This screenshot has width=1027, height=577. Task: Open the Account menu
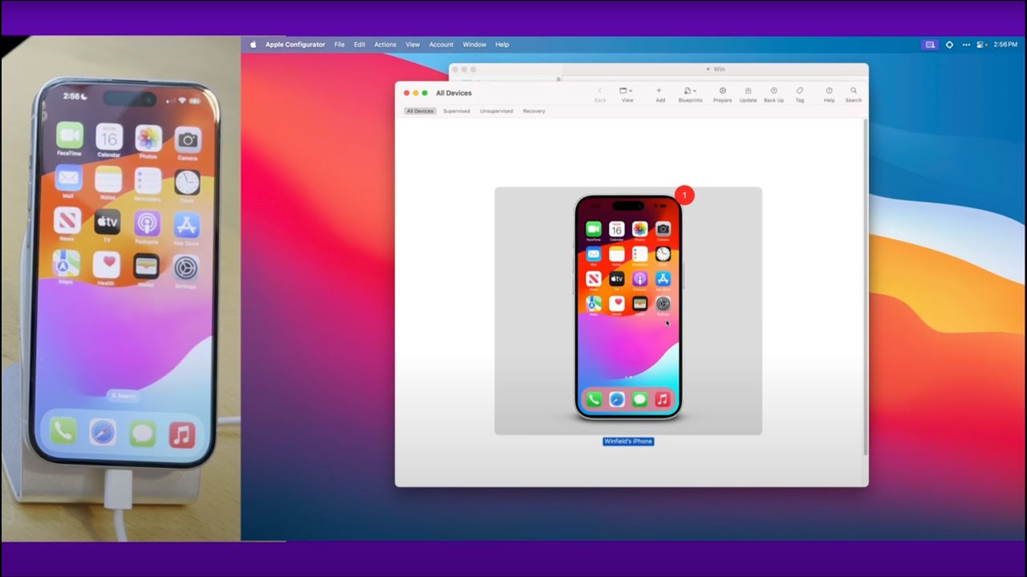coord(441,45)
